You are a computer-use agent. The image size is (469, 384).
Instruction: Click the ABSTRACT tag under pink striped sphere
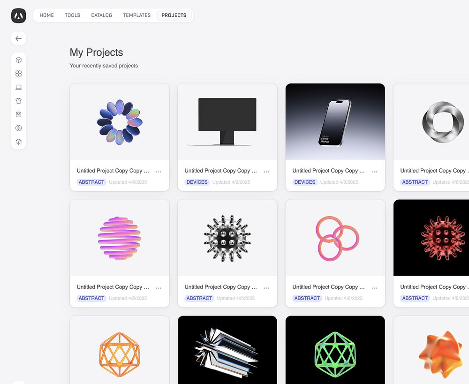[x=91, y=298]
